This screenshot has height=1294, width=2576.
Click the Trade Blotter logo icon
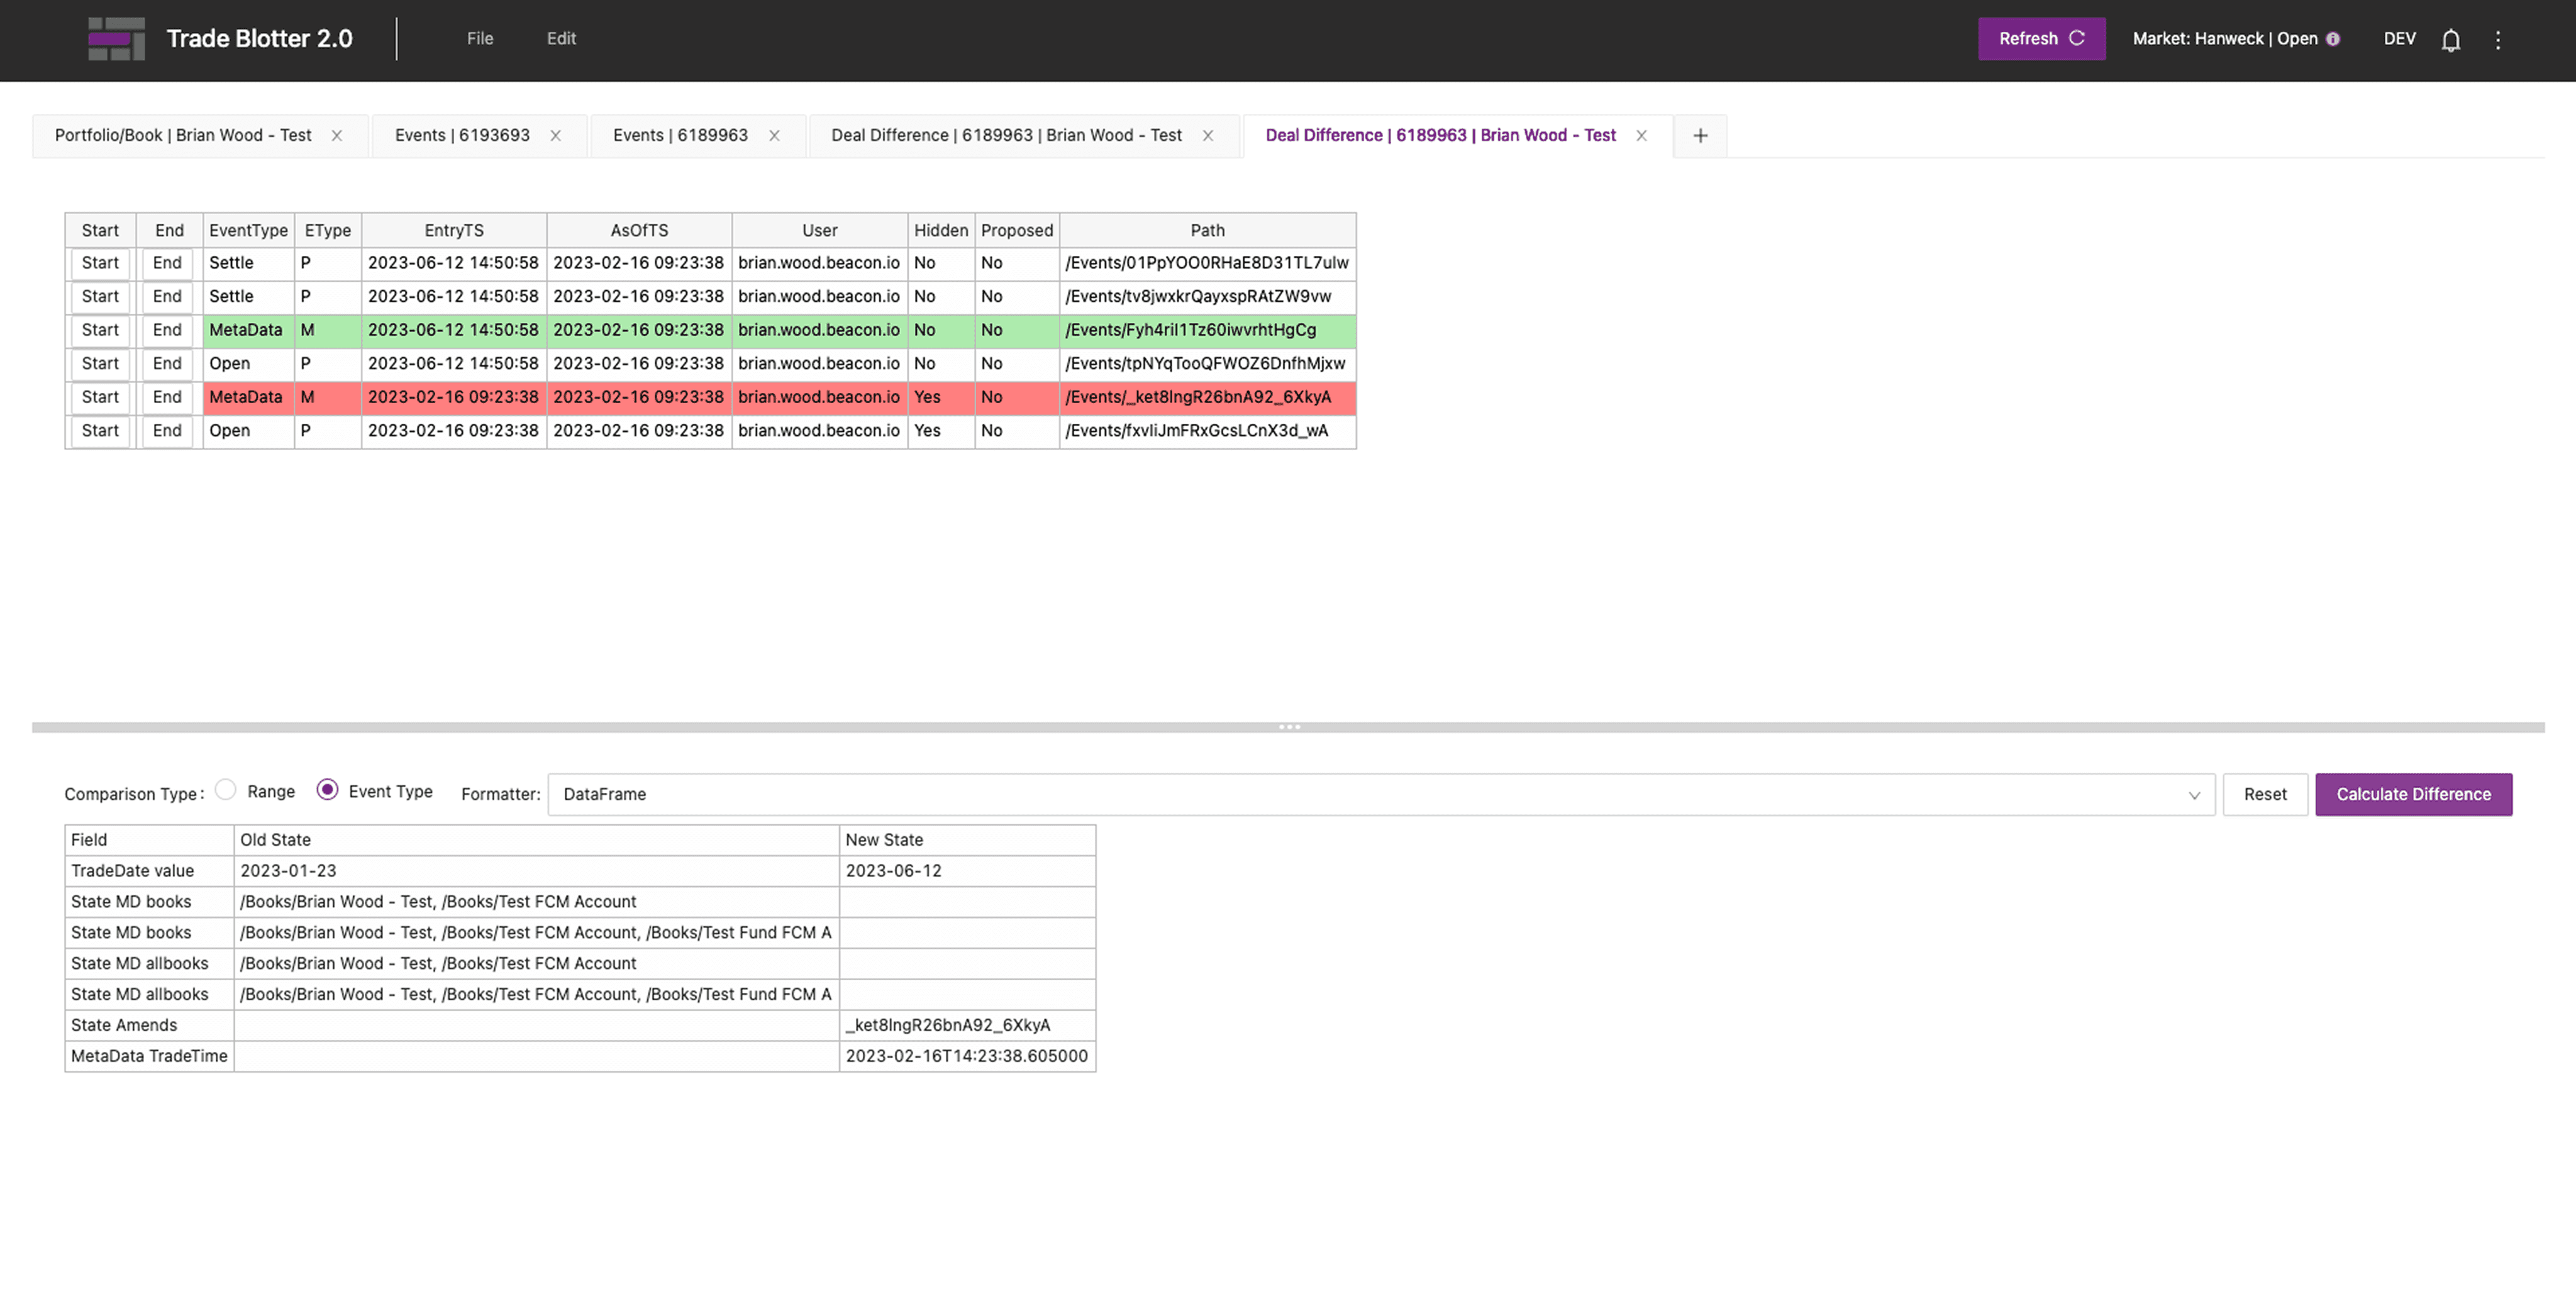[x=116, y=39]
